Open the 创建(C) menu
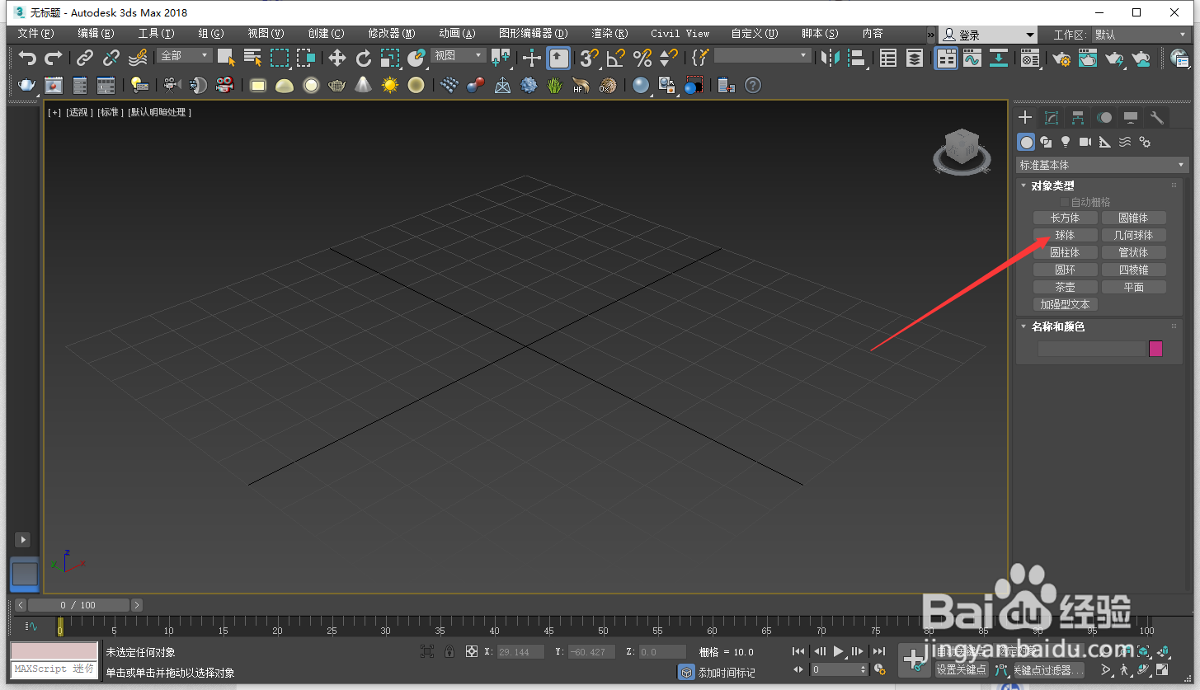 [326, 34]
